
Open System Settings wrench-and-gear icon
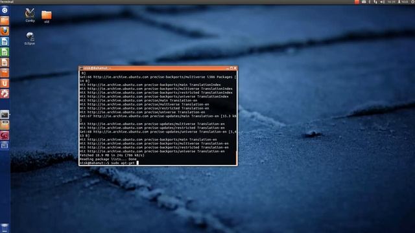5,94
